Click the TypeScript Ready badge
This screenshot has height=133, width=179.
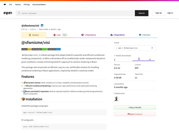point(54,49)
